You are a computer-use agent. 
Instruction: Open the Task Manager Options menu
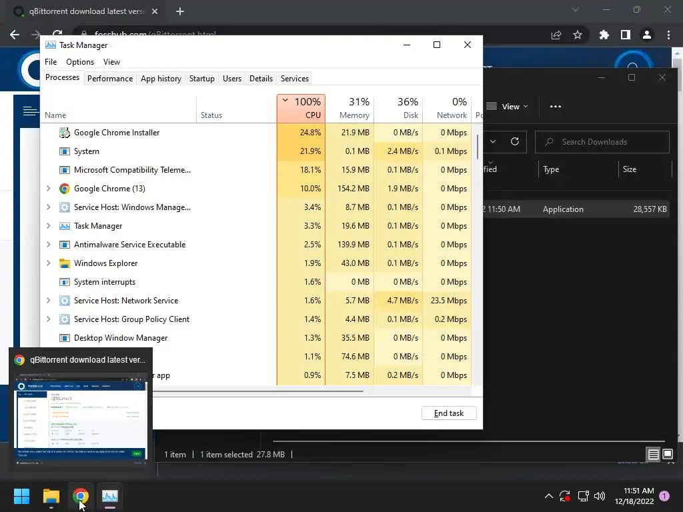coord(80,62)
